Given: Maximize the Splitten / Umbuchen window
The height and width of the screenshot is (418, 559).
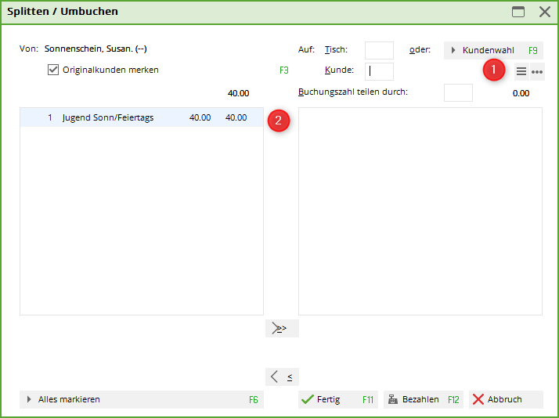Looking at the screenshot, I should tap(518, 12).
